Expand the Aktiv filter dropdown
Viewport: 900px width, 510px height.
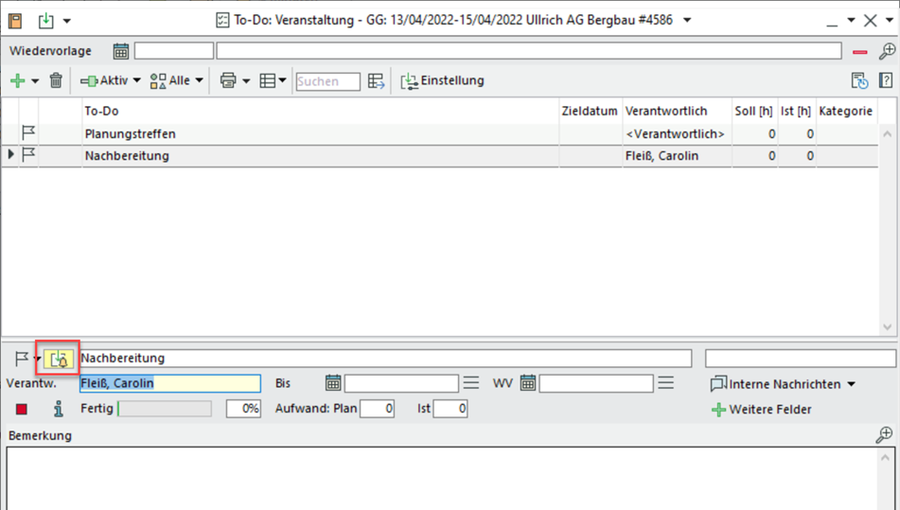pyautogui.click(x=110, y=81)
